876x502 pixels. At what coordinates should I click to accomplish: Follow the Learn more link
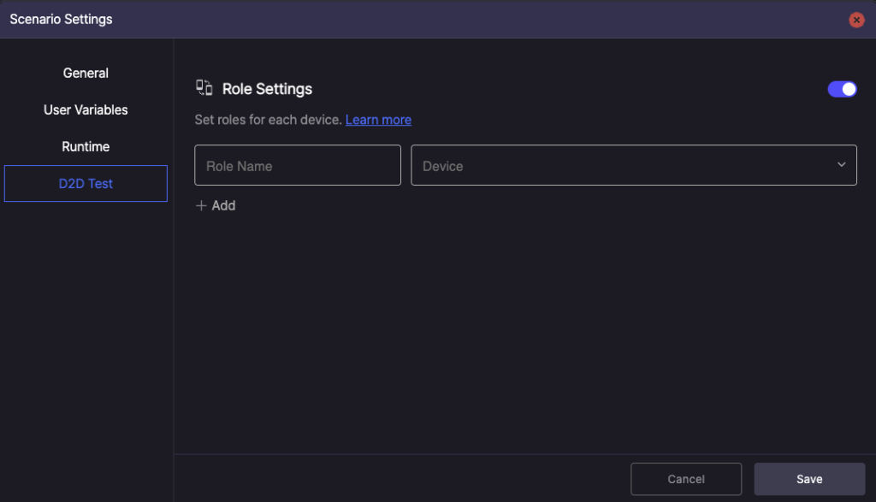378,120
